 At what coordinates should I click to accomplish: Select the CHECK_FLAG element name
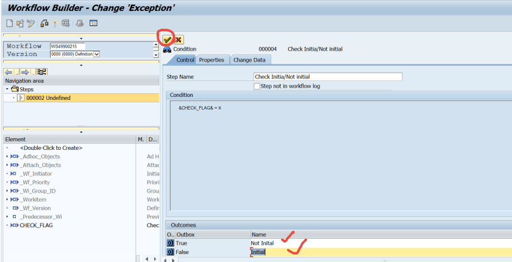click(x=36, y=225)
